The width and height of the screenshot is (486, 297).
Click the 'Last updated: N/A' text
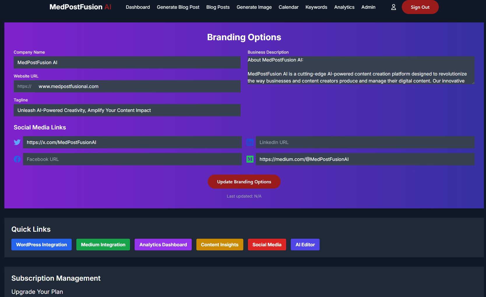pos(244,196)
